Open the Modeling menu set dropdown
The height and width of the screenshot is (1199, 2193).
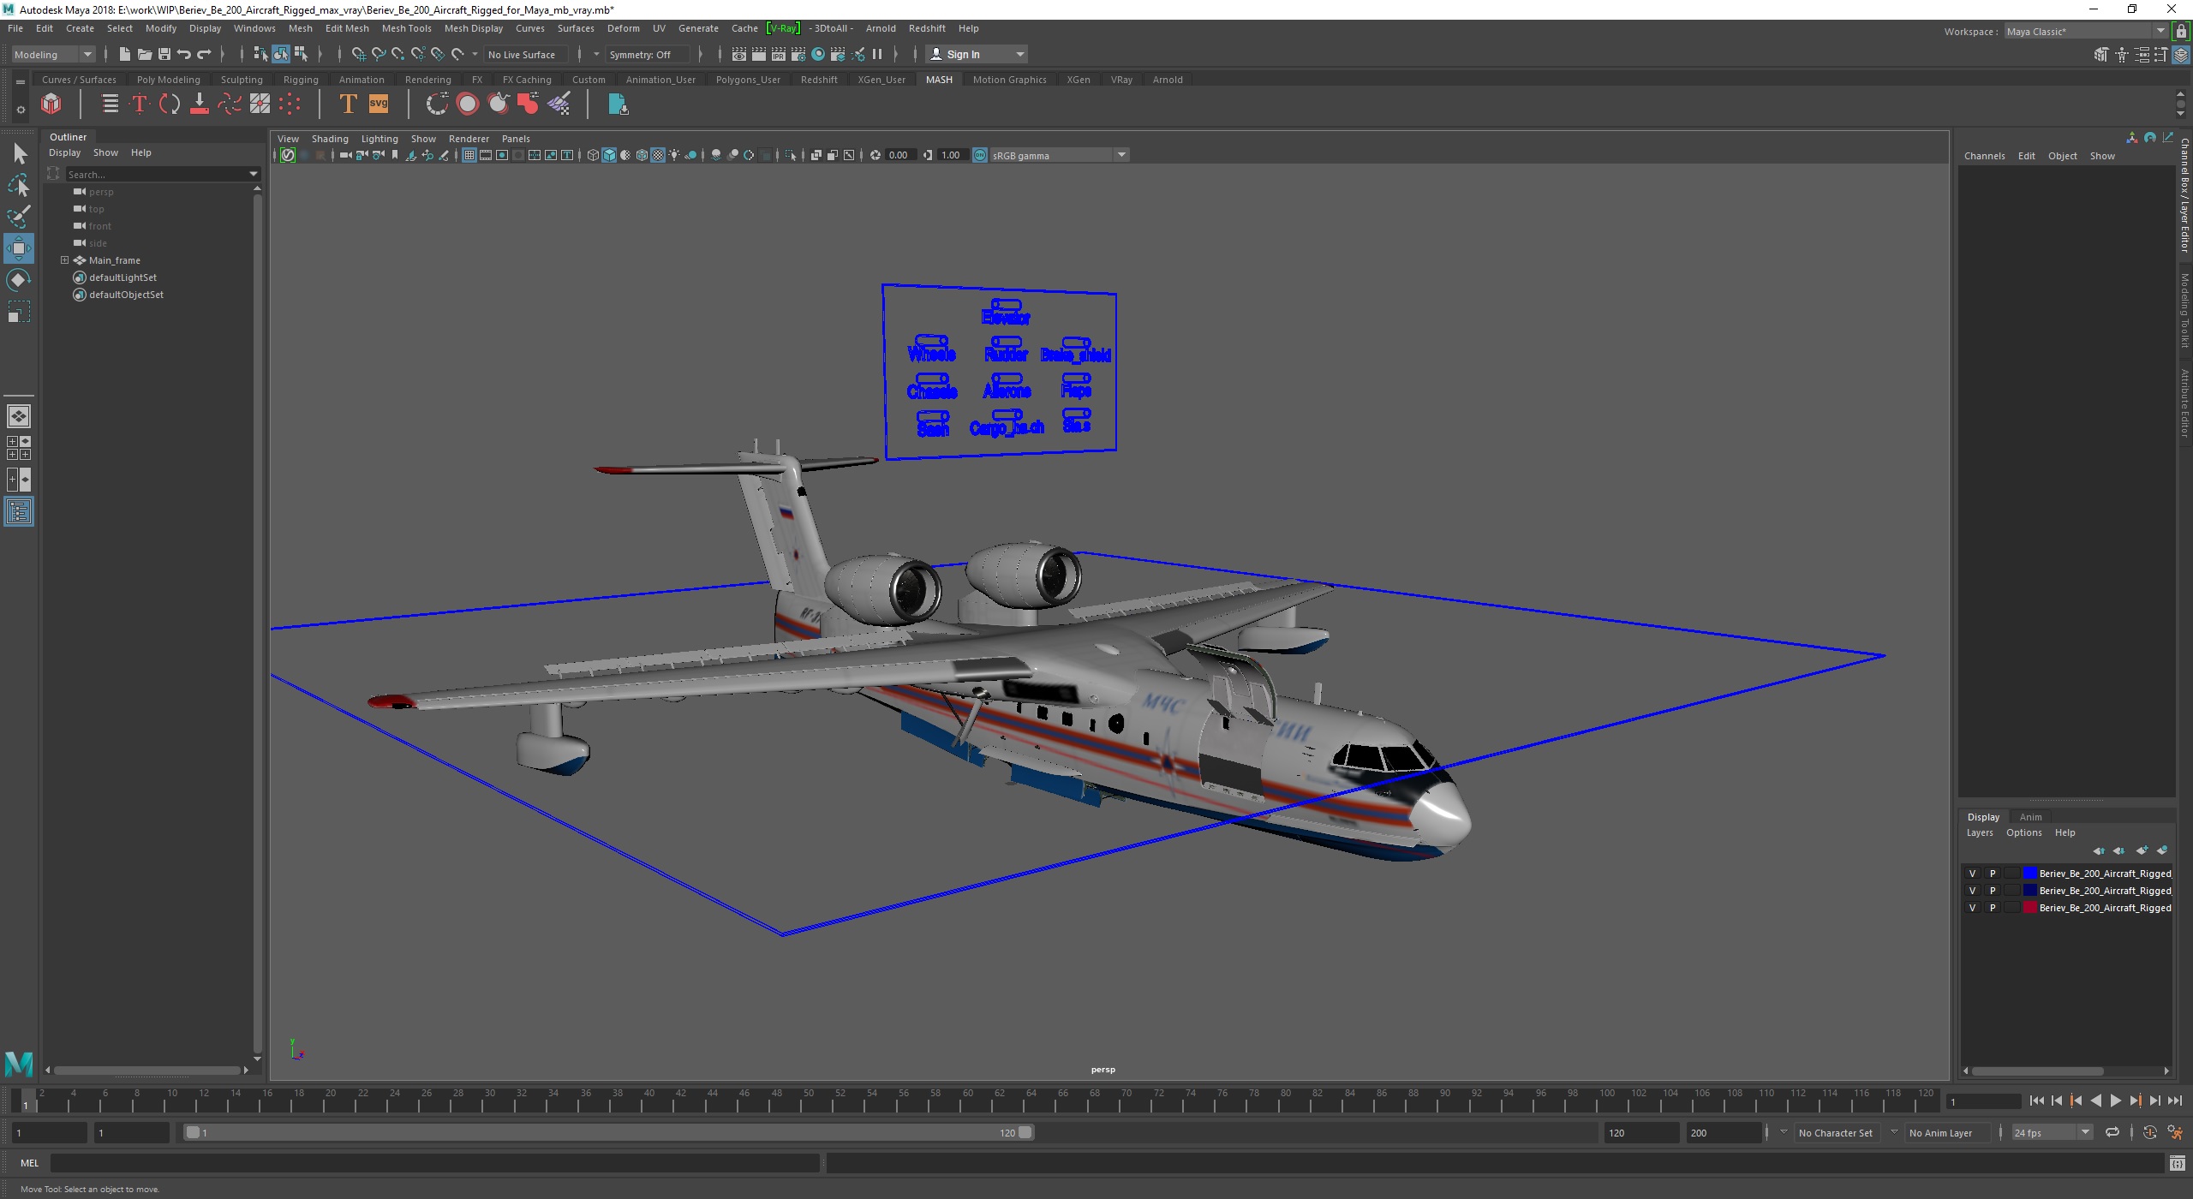[x=53, y=54]
